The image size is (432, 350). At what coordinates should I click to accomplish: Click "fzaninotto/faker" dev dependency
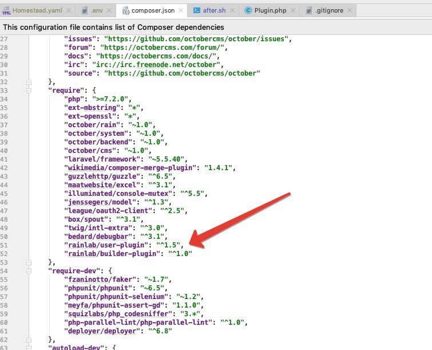pos(100,280)
